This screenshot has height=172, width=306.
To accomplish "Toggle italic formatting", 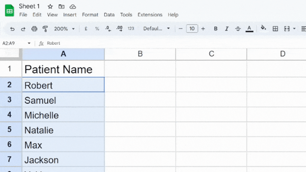I will tap(227, 29).
